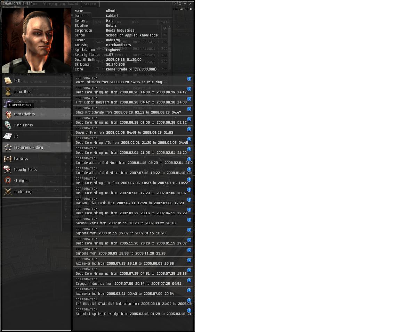Open the Kill Rights icon

[8, 181]
